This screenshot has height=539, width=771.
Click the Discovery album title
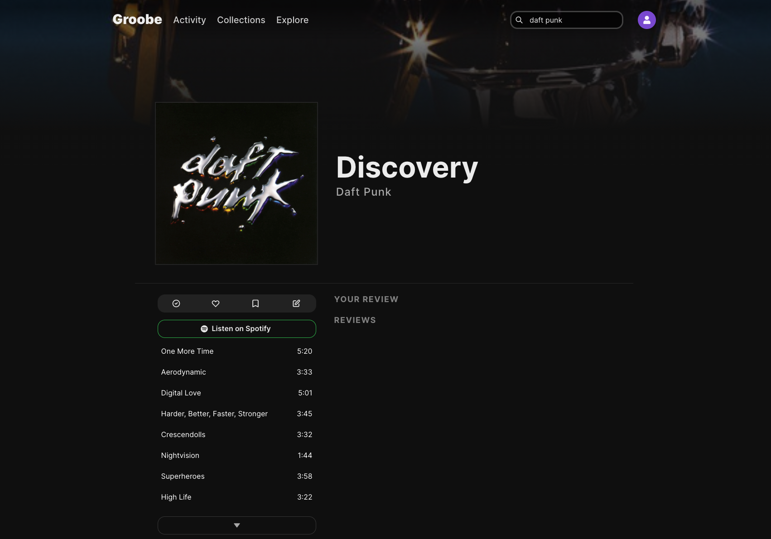(407, 168)
